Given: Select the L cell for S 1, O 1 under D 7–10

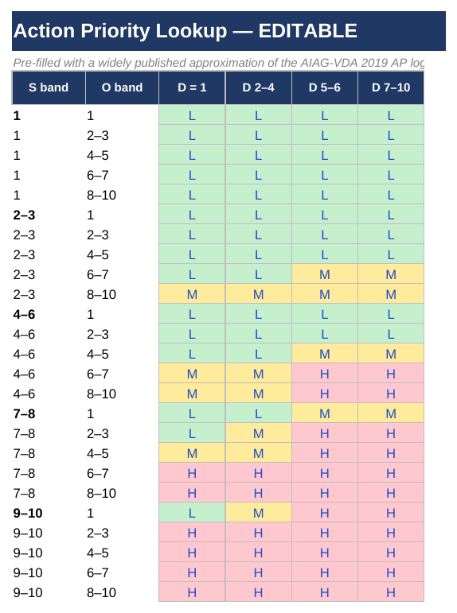Looking at the screenshot, I should click(391, 115).
